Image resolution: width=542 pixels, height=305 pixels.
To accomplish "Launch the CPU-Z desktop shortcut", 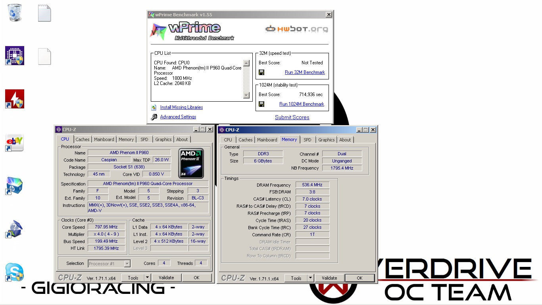I will [x=15, y=56].
